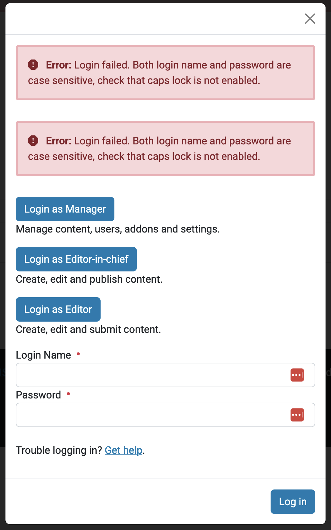Click inside the Login Name input field
Viewport: 331px width, 530px height.
click(145, 375)
